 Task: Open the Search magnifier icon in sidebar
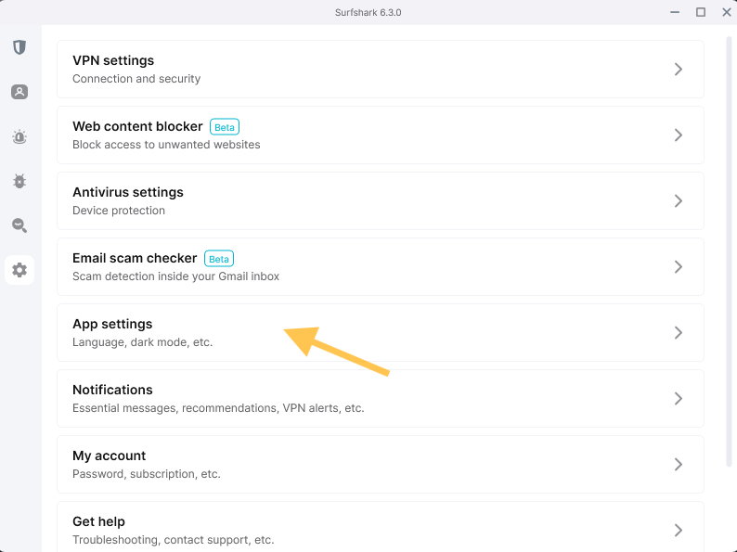click(19, 225)
